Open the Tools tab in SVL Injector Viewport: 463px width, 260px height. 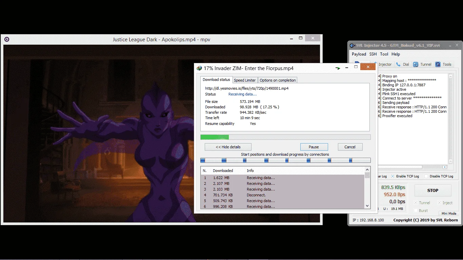click(x=443, y=64)
